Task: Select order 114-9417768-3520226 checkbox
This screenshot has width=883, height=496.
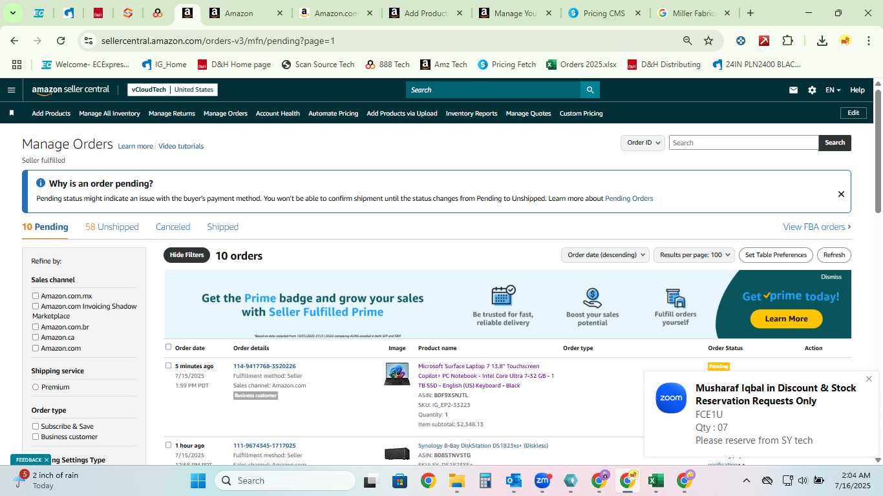Action: tap(168, 366)
